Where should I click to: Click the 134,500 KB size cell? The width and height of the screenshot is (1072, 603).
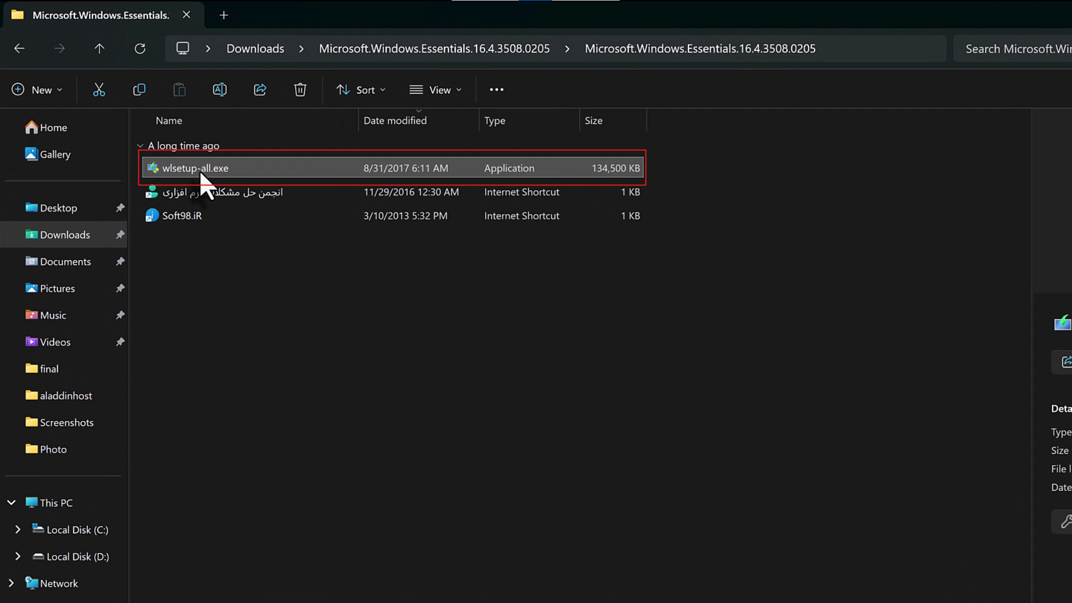click(x=616, y=168)
